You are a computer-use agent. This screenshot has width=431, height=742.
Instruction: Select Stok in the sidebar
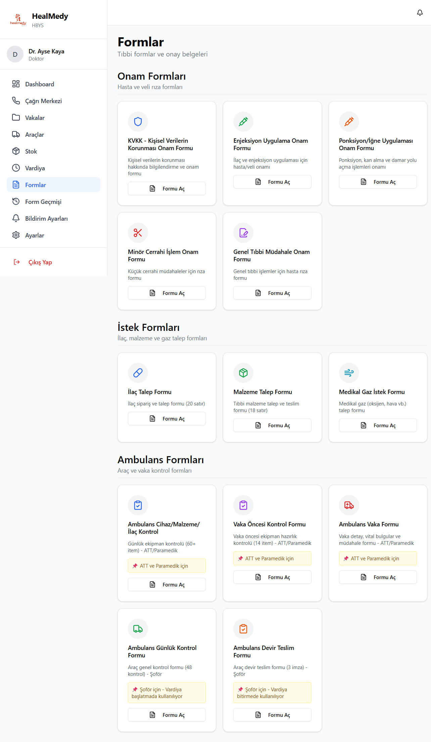(31, 151)
